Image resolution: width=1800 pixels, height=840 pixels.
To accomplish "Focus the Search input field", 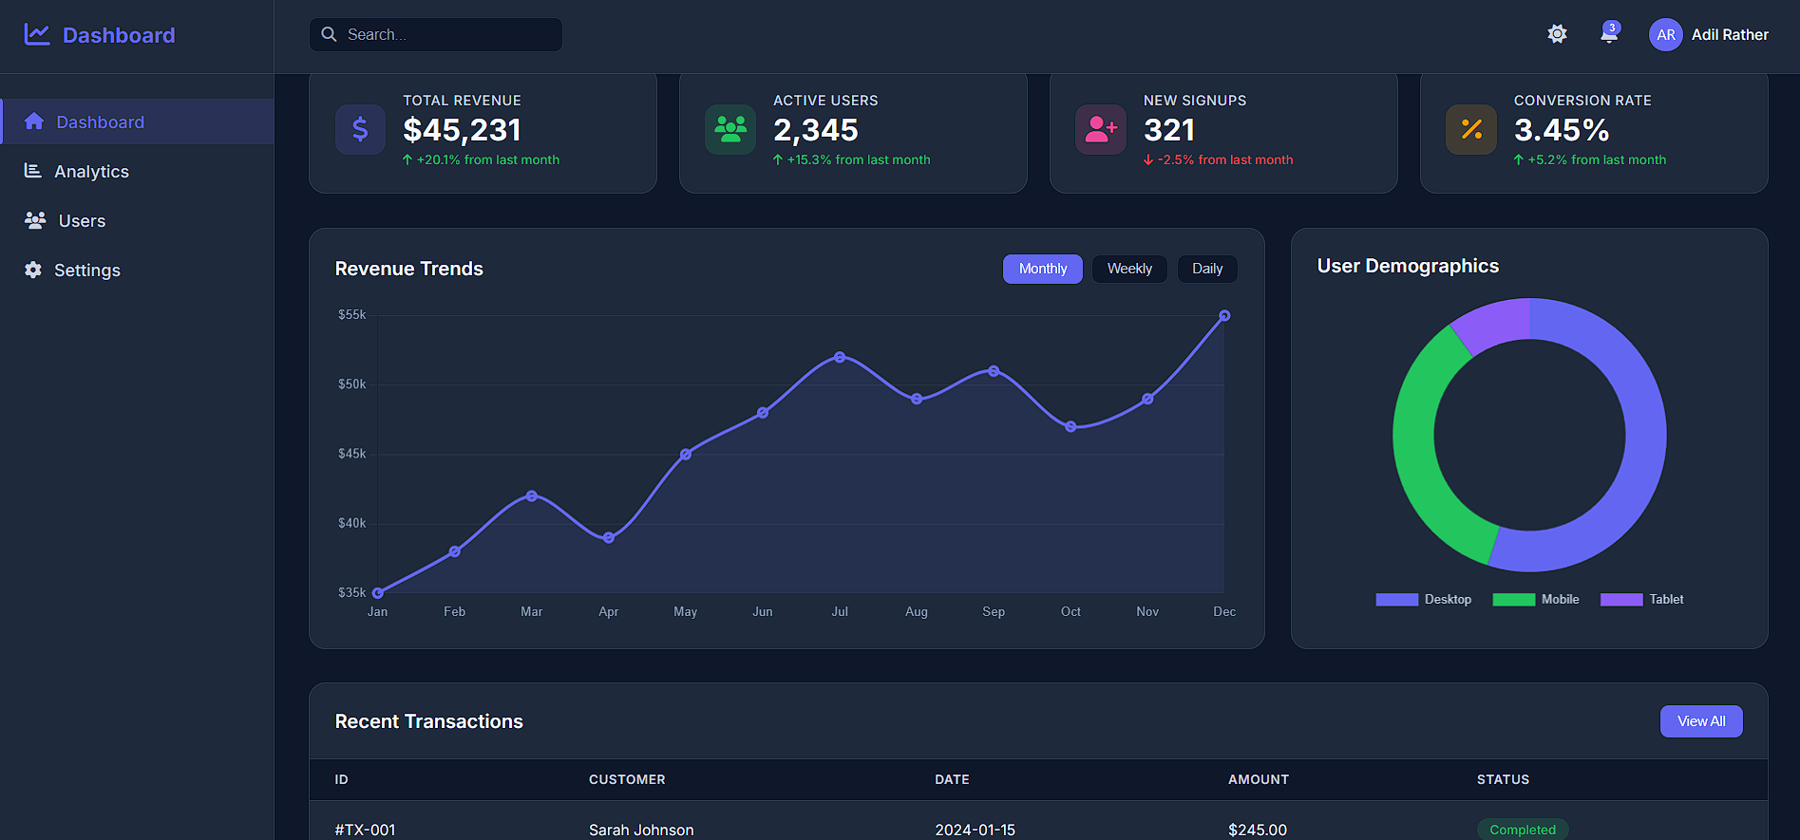I will (x=436, y=34).
